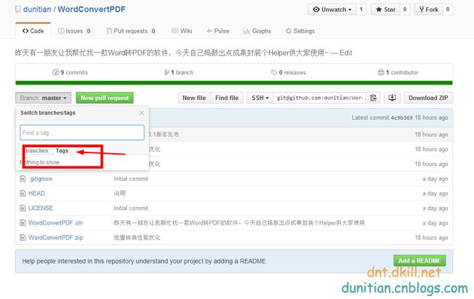The height and width of the screenshot is (299, 474).
Task: Select the git clone URL field
Action: point(319,98)
